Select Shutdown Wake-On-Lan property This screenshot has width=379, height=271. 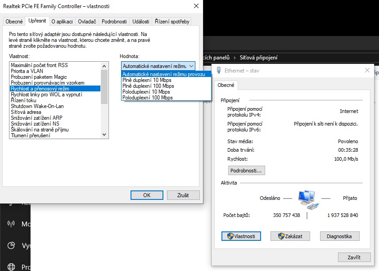[55, 106]
